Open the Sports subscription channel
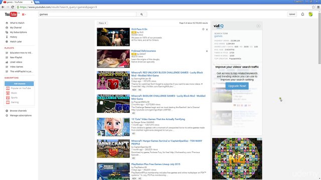Screen dimensions: 321x180 point(15,97)
